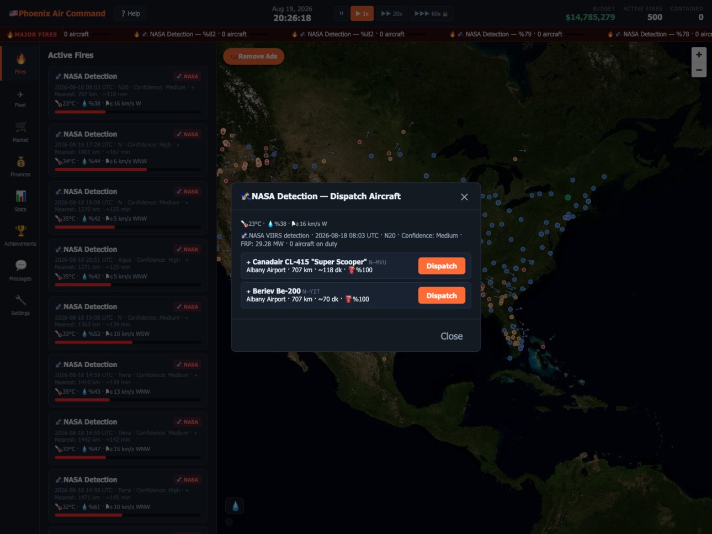Click the budget amount $14,785,279

[x=590, y=17]
